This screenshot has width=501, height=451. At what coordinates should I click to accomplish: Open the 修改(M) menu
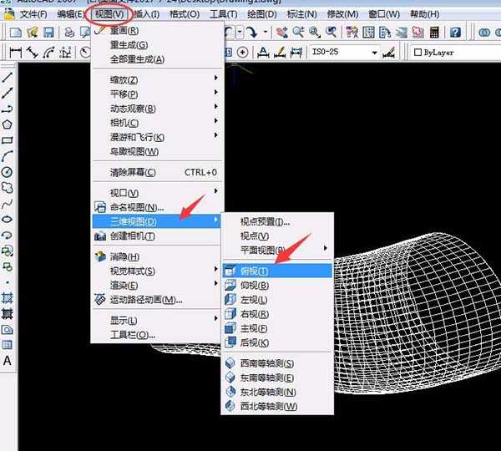(342, 14)
